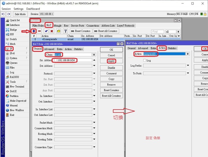
Task: Click the blue checkmark enable icon
Action: click(46, 31)
